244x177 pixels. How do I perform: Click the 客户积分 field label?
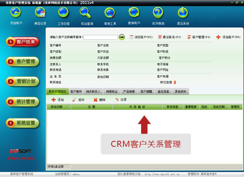pyautogui.click(x=164, y=58)
